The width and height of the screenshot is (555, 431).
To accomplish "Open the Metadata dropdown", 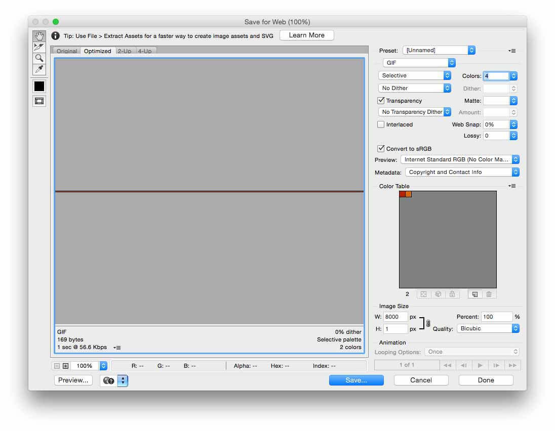I will point(462,172).
